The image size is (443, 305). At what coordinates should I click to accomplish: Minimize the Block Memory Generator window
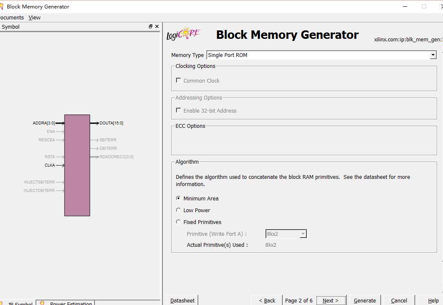405,6
